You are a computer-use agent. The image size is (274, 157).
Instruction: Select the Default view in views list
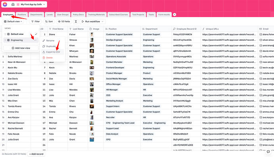point(21,34)
